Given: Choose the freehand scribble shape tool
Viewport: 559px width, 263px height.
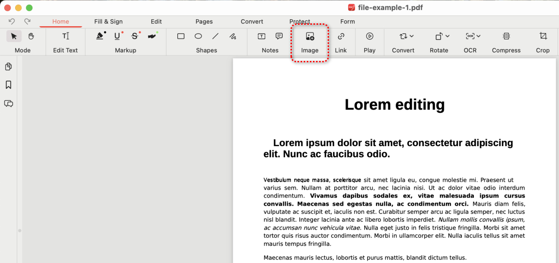Looking at the screenshot, I should coord(233,36).
